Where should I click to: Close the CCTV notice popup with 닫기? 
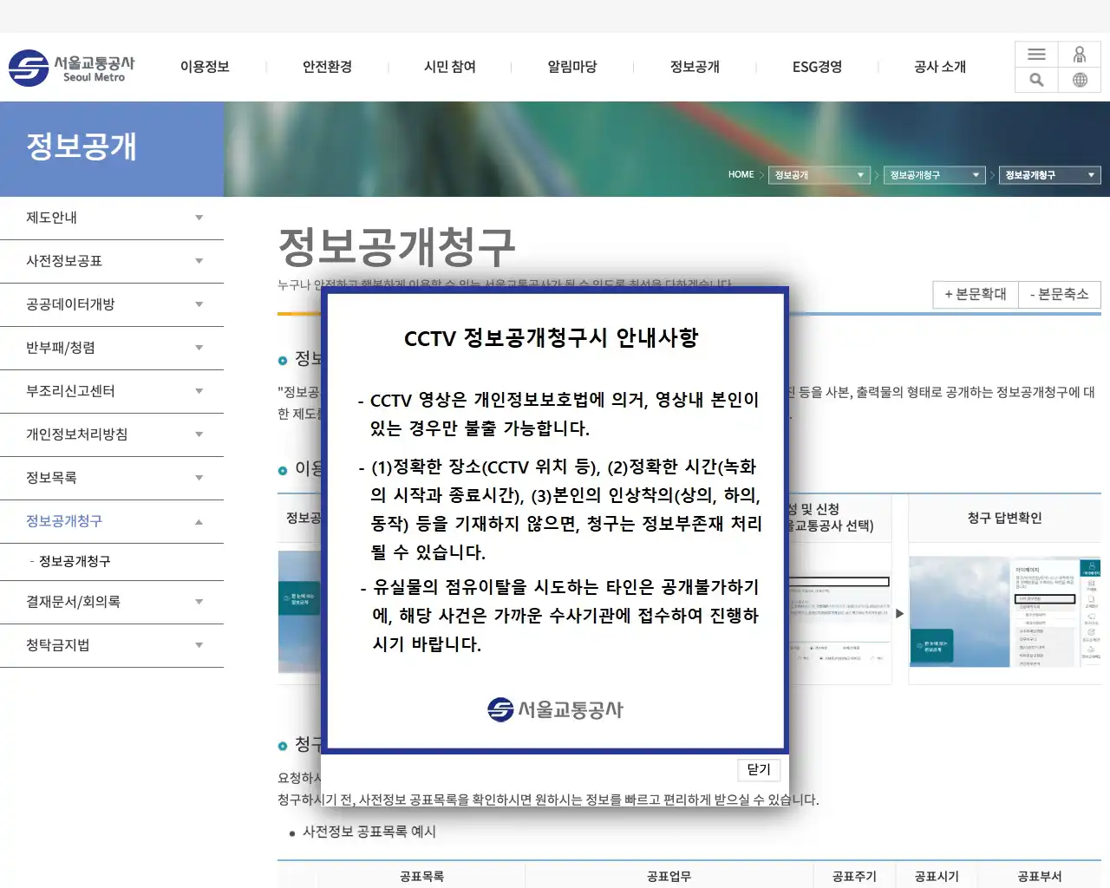click(x=759, y=769)
